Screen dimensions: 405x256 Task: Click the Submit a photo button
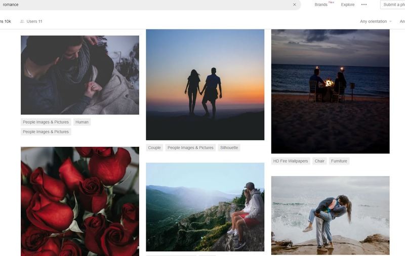(393, 5)
